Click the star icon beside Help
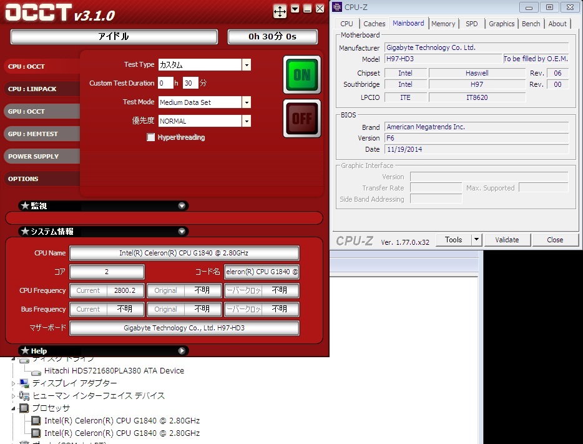This screenshot has width=583, height=444. (x=25, y=350)
